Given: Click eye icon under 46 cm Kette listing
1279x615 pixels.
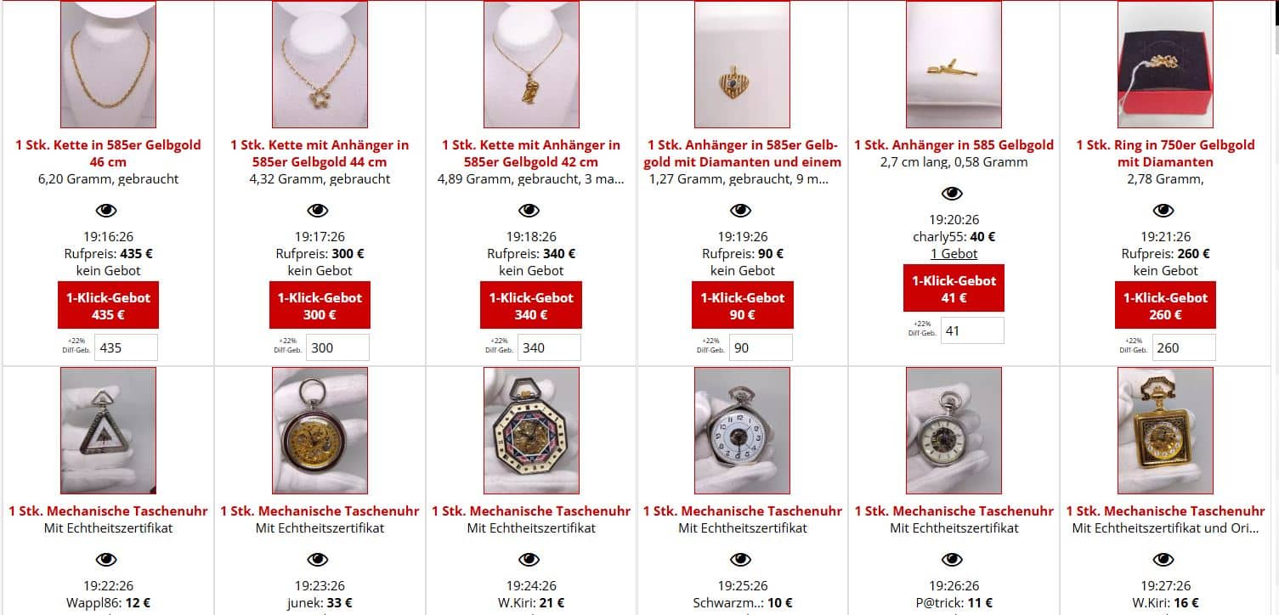Looking at the screenshot, I should (x=106, y=211).
